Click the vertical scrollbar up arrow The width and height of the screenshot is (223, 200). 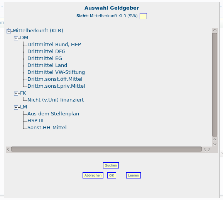point(215,30)
